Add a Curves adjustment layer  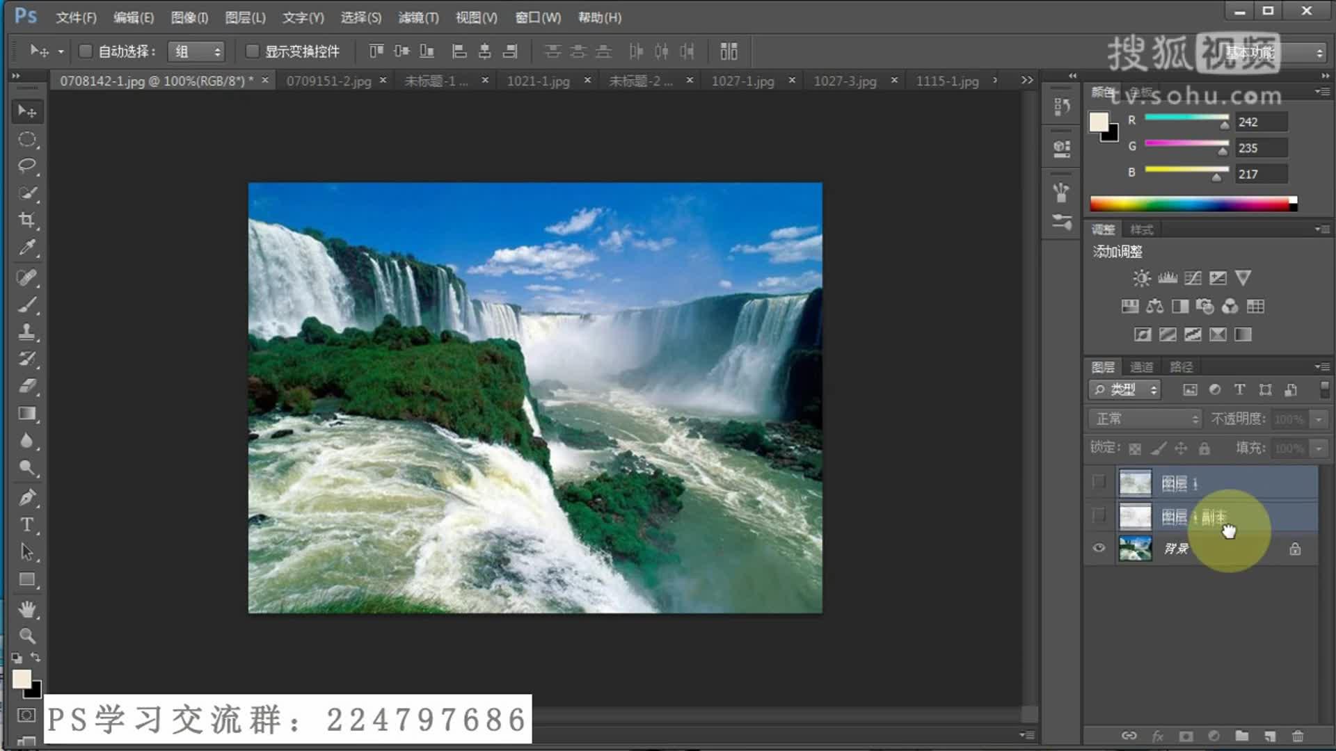pos(1193,278)
